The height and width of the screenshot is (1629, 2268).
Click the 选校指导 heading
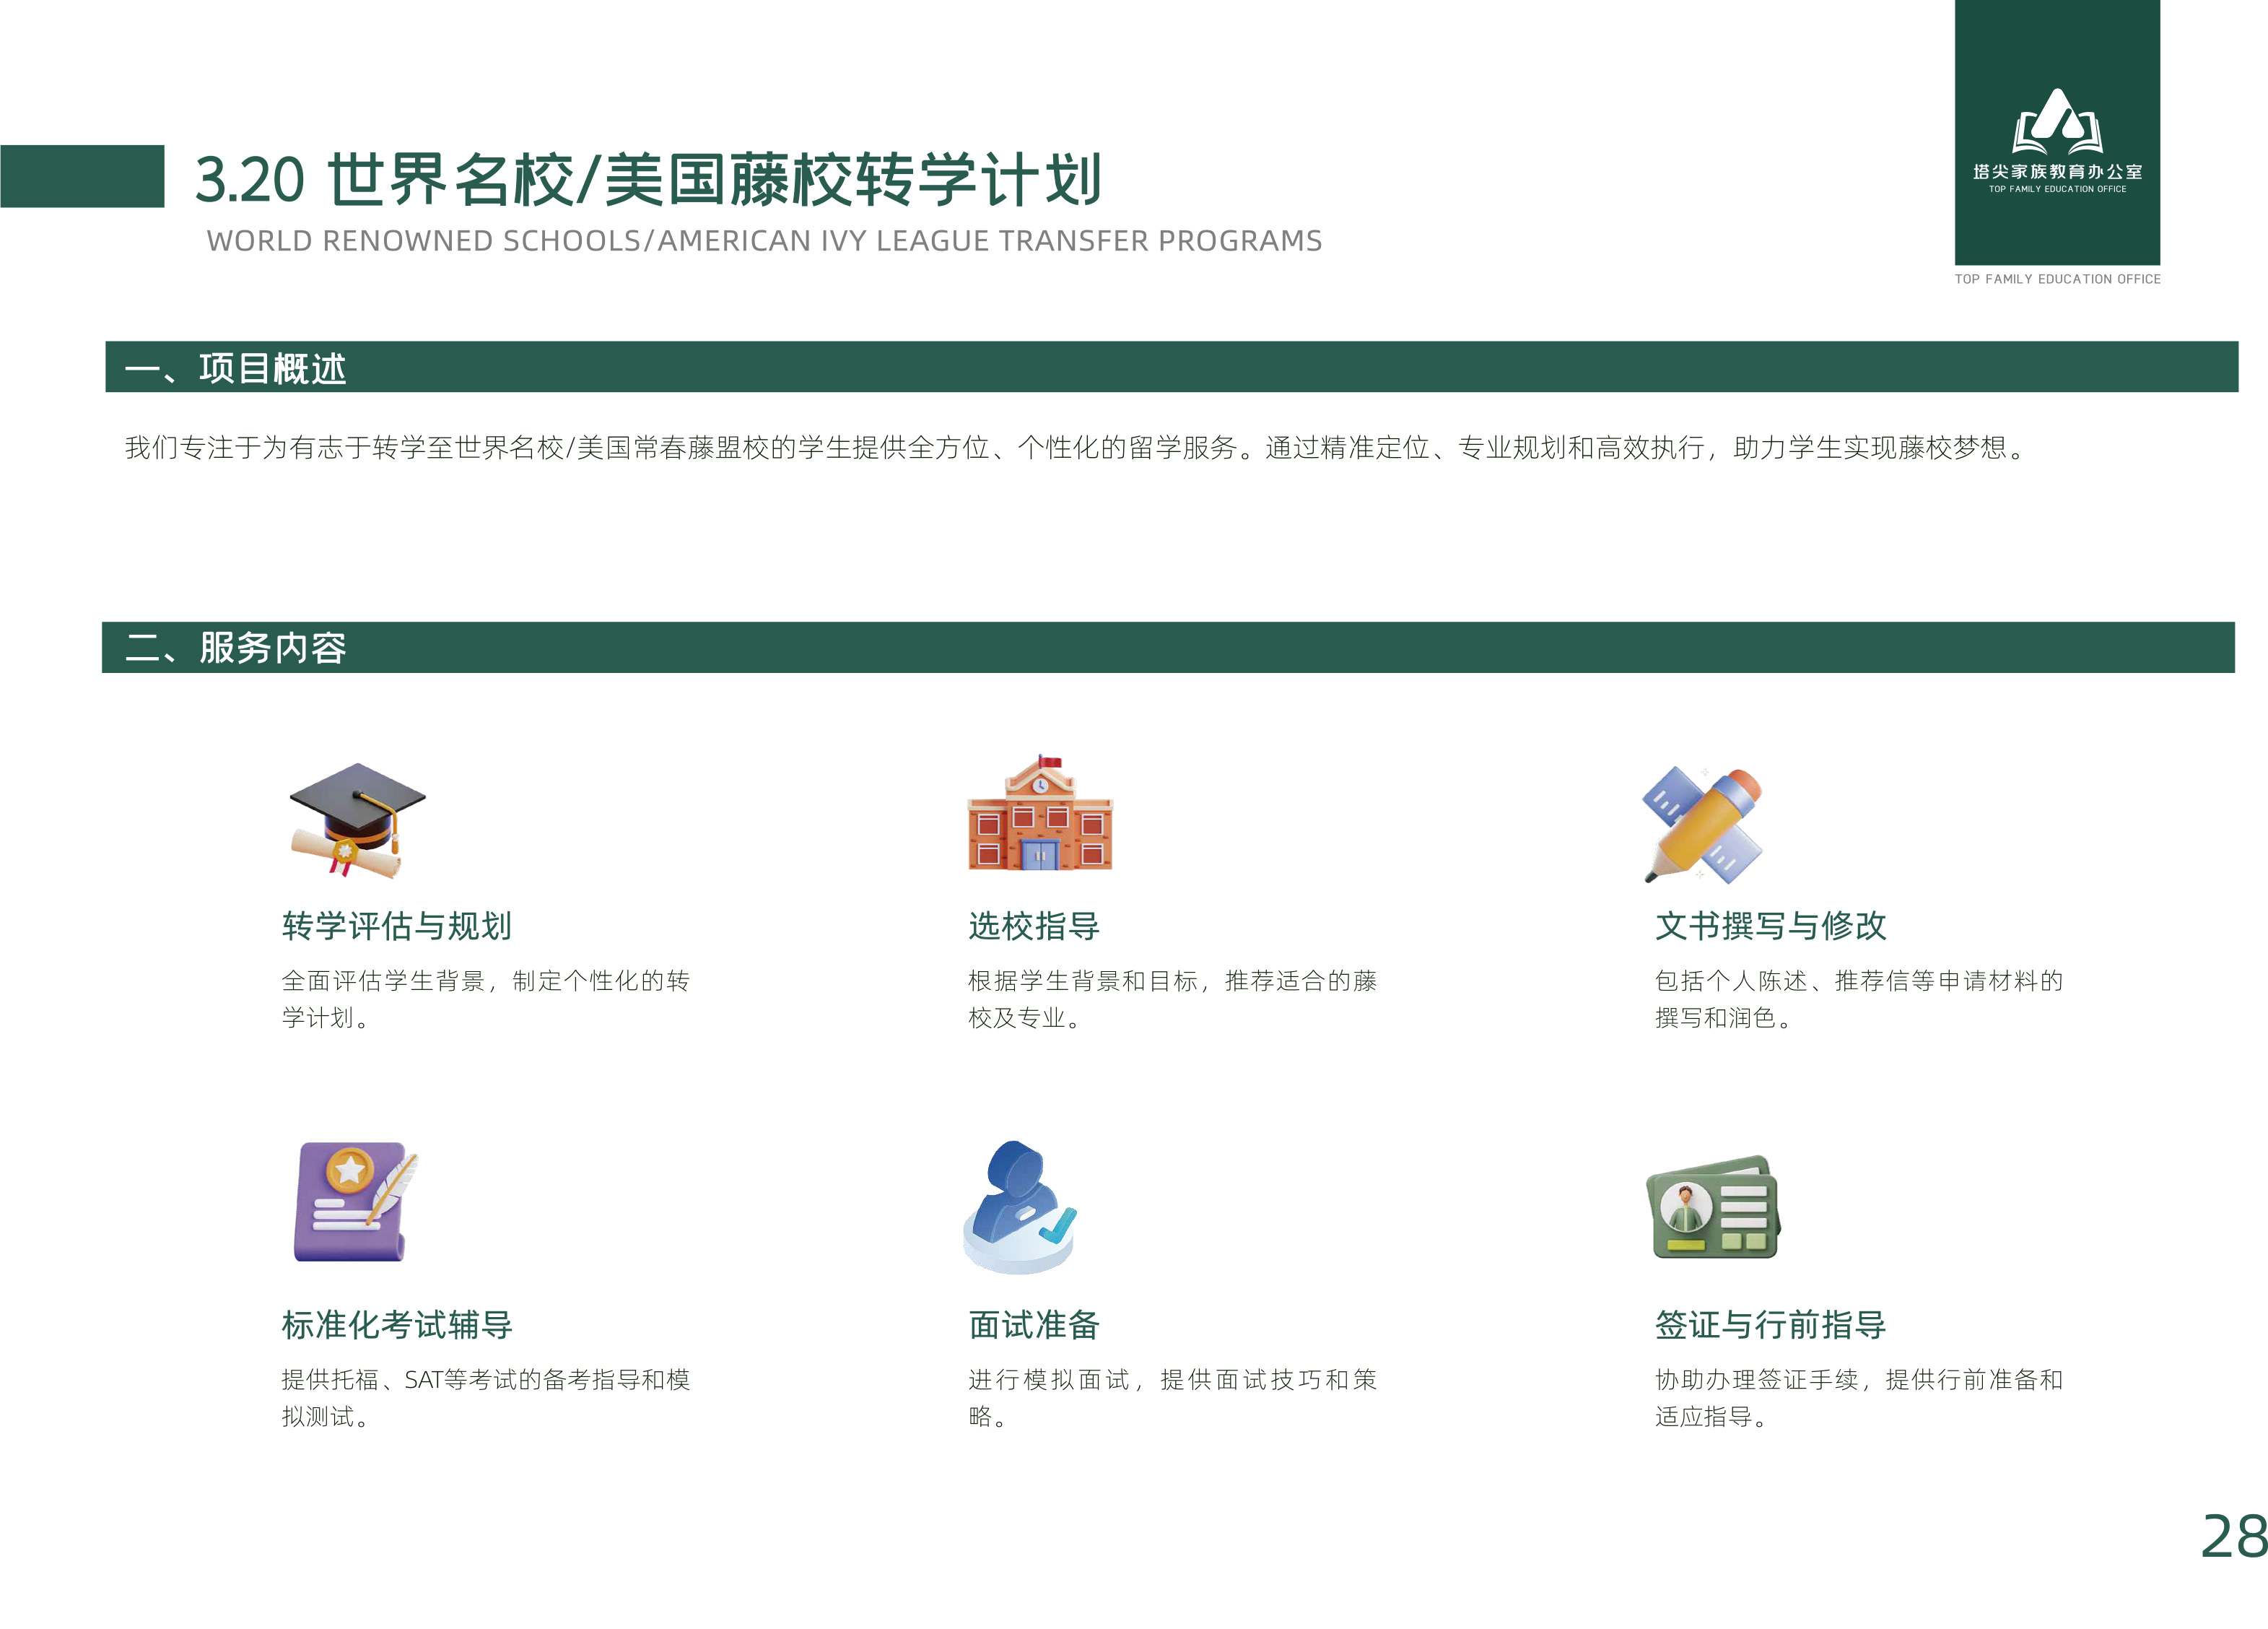click(x=1034, y=926)
